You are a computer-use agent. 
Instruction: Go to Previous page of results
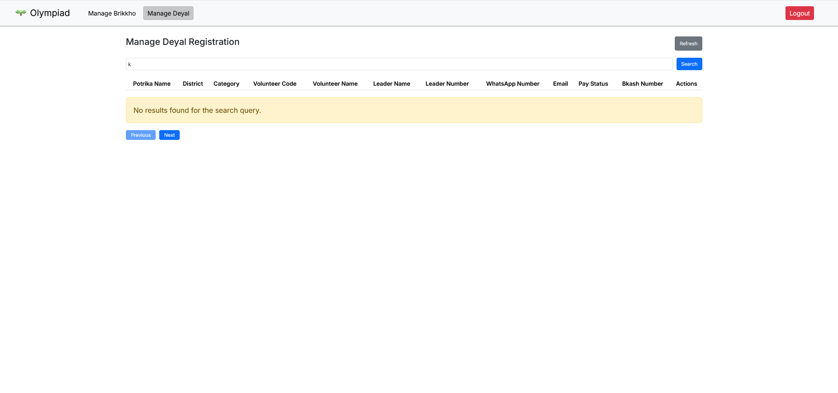[141, 135]
